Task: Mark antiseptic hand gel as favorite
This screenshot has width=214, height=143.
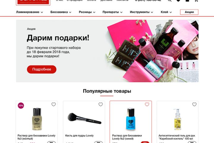Action: pyautogui.click(x=194, y=104)
